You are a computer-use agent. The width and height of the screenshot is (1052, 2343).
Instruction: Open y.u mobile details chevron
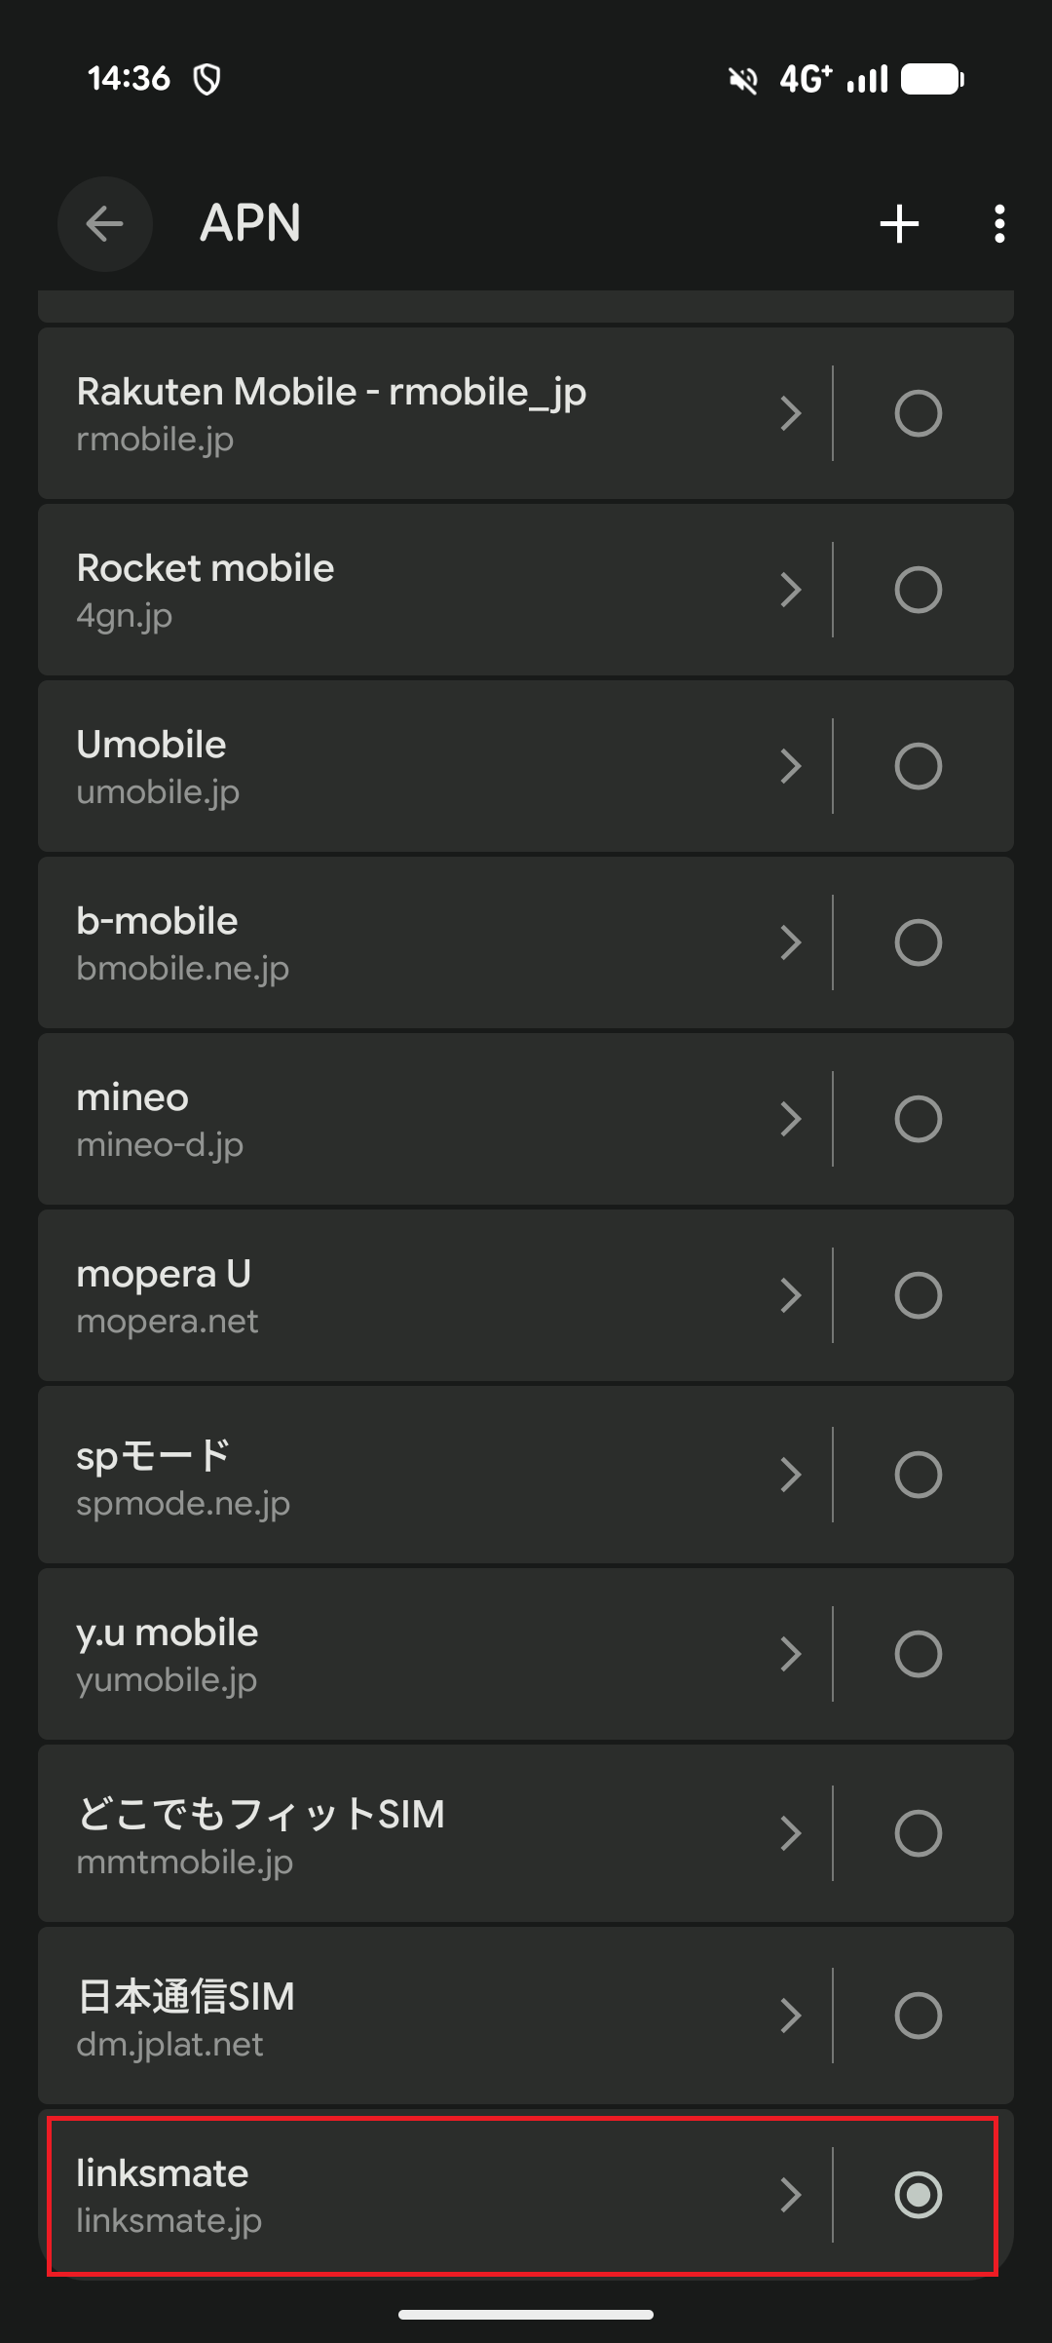(x=791, y=1654)
